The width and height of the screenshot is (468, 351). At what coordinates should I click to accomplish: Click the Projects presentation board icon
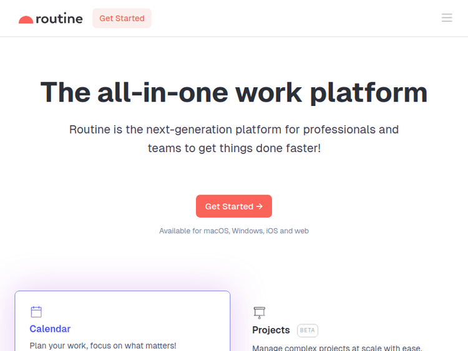click(x=260, y=312)
